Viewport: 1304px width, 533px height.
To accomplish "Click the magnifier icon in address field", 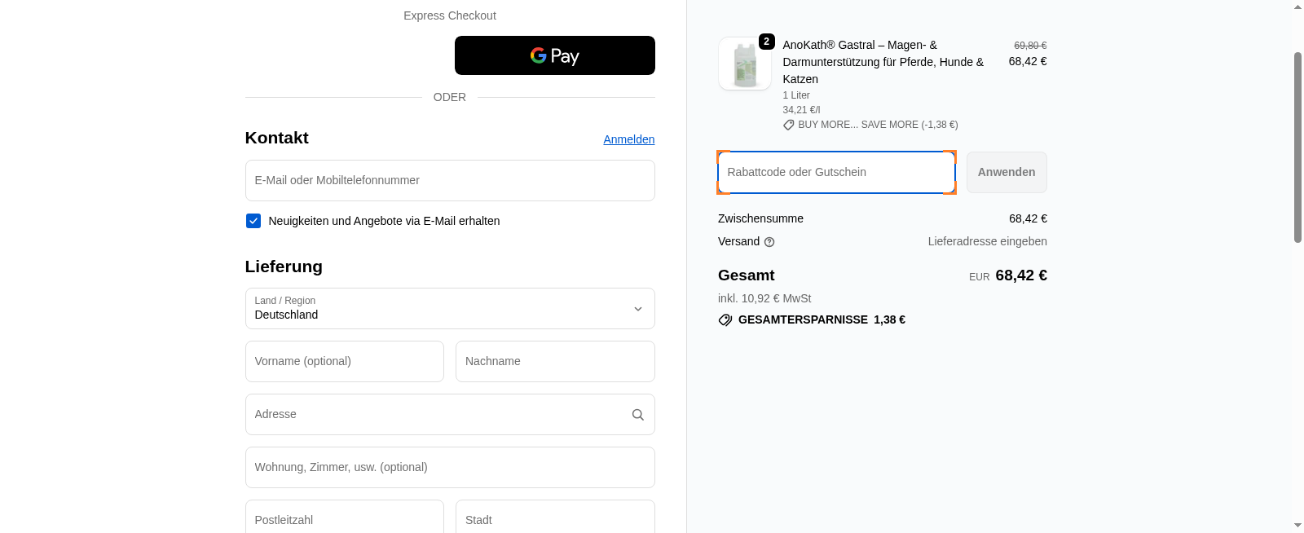I will [637, 415].
